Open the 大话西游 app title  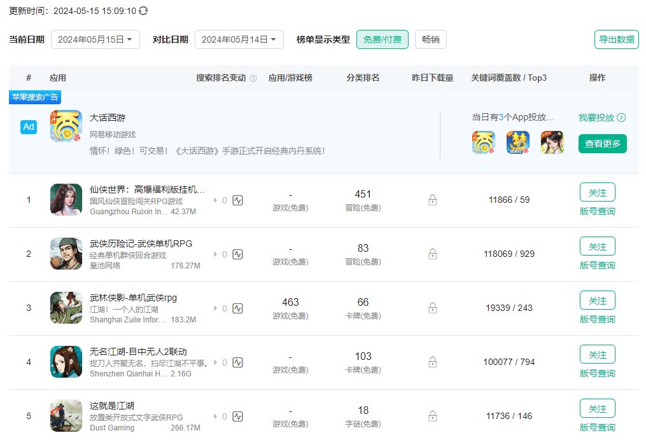[x=108, y=118]
